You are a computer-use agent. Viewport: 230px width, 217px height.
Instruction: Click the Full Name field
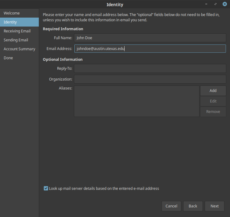click(x=150, y=38)
